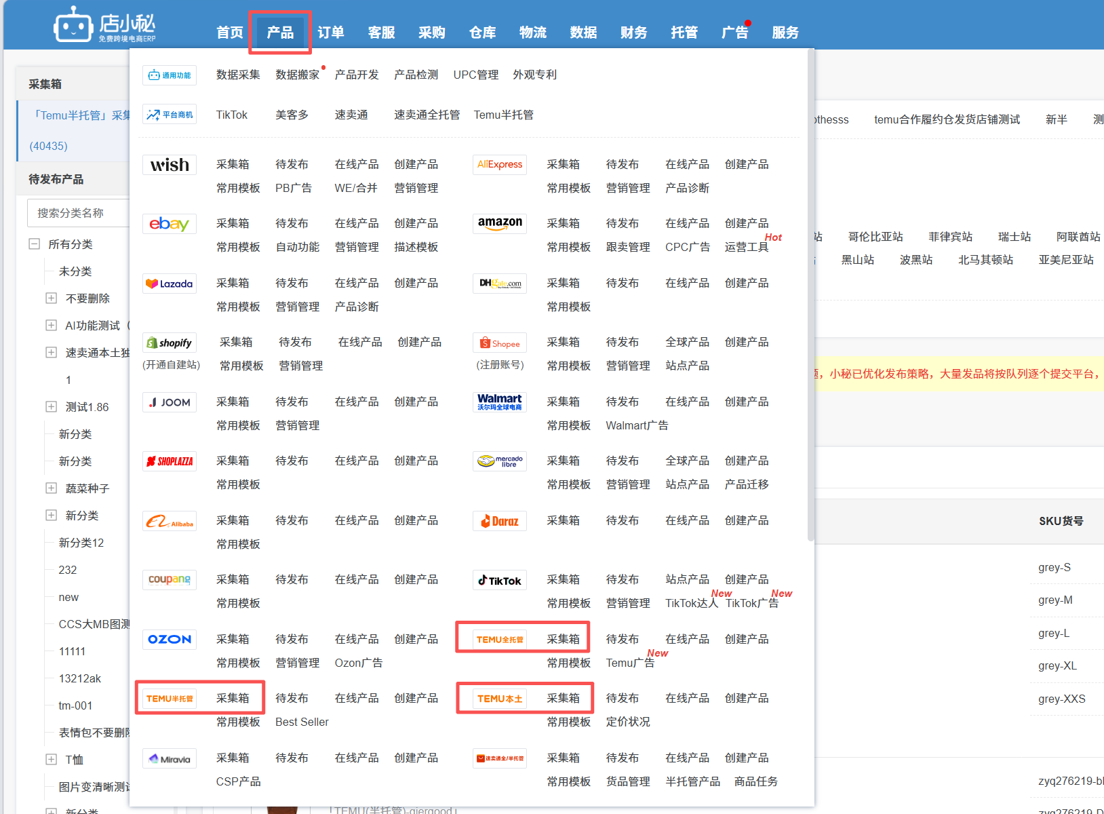1104x814 pixels.
Task: Select the 未分类 category
Action: click(75, 271)
